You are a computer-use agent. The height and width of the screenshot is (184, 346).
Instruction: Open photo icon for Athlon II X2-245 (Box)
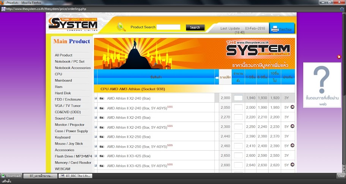point(102,117)
